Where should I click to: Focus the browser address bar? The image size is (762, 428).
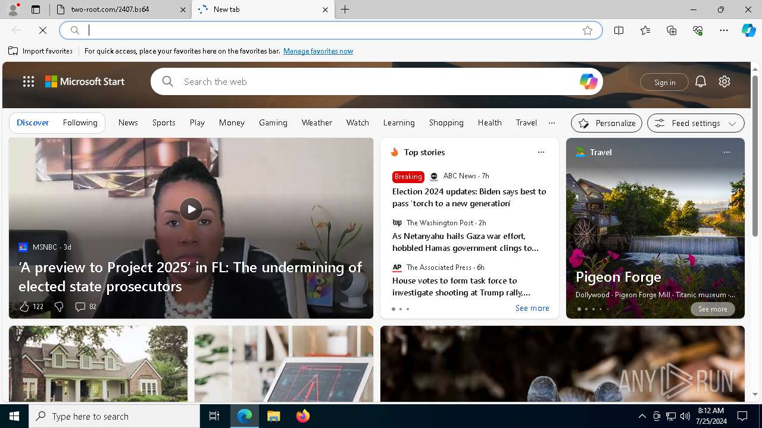[x=330, y=30]
